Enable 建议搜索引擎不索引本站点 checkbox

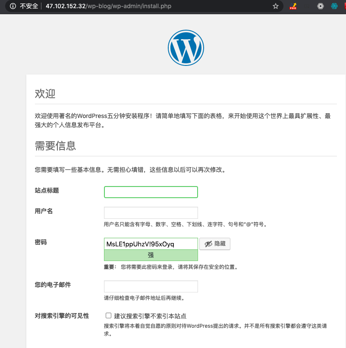coord(109,315)
